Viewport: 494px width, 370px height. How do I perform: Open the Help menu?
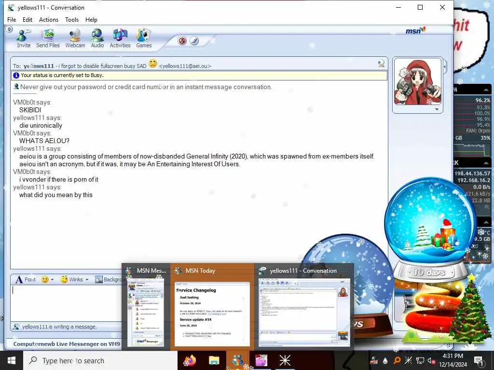(x=91, y=19)
